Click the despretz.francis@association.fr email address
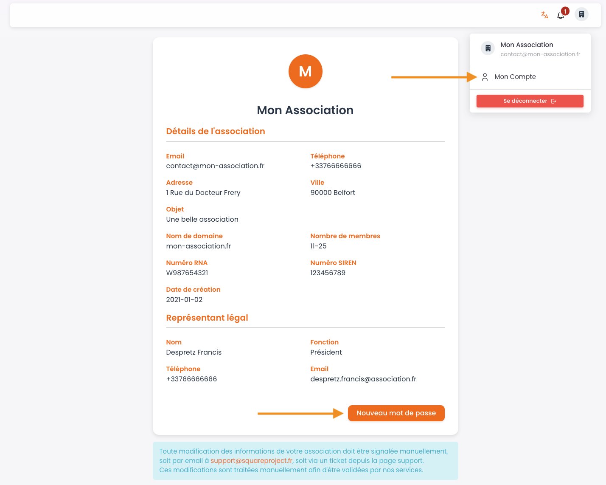 (x=363, y=379)
